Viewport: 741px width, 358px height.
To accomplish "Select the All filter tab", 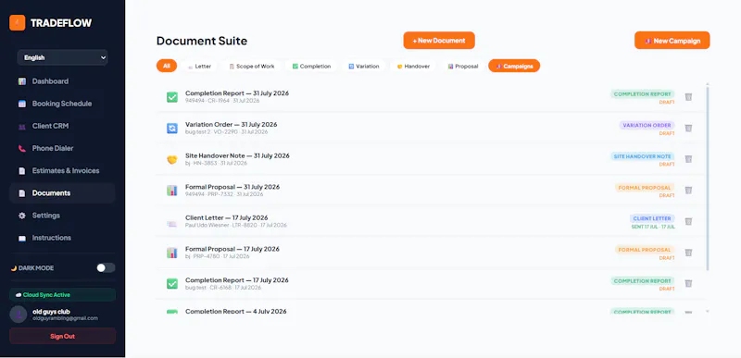I will pyautogui.click(x=167, y=66).
